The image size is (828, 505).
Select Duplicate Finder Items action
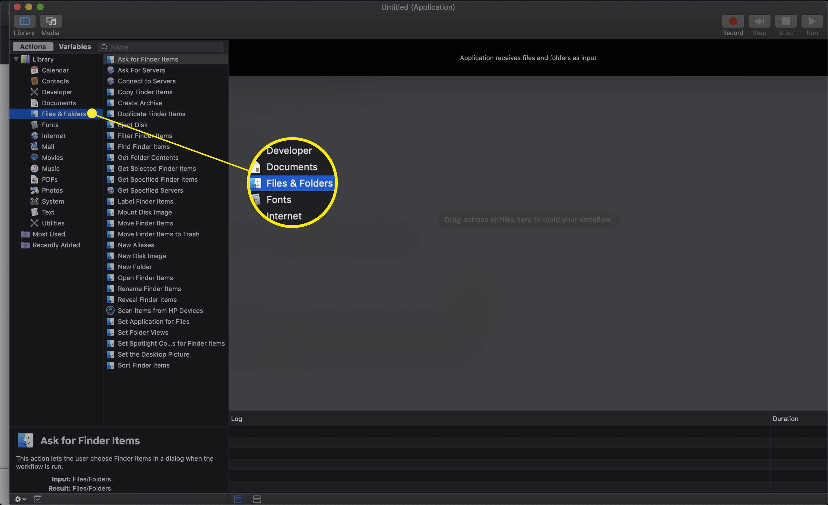coord(166,114)
